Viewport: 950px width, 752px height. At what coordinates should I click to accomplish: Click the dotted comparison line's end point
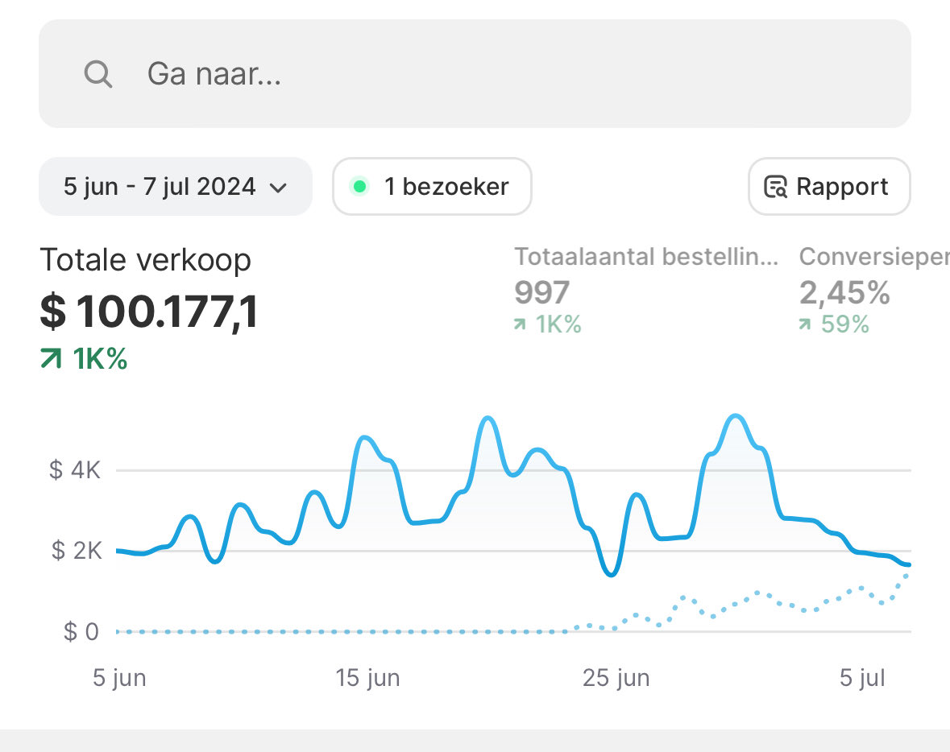pyautogui.click(x=906, y=575)
